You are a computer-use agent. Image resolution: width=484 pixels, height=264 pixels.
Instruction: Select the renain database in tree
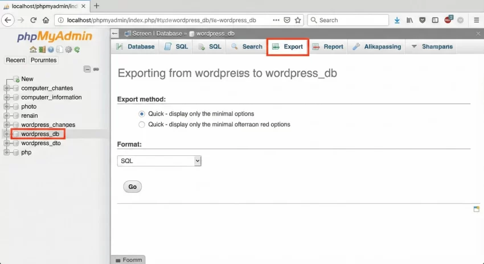click(x=29, y=115)
